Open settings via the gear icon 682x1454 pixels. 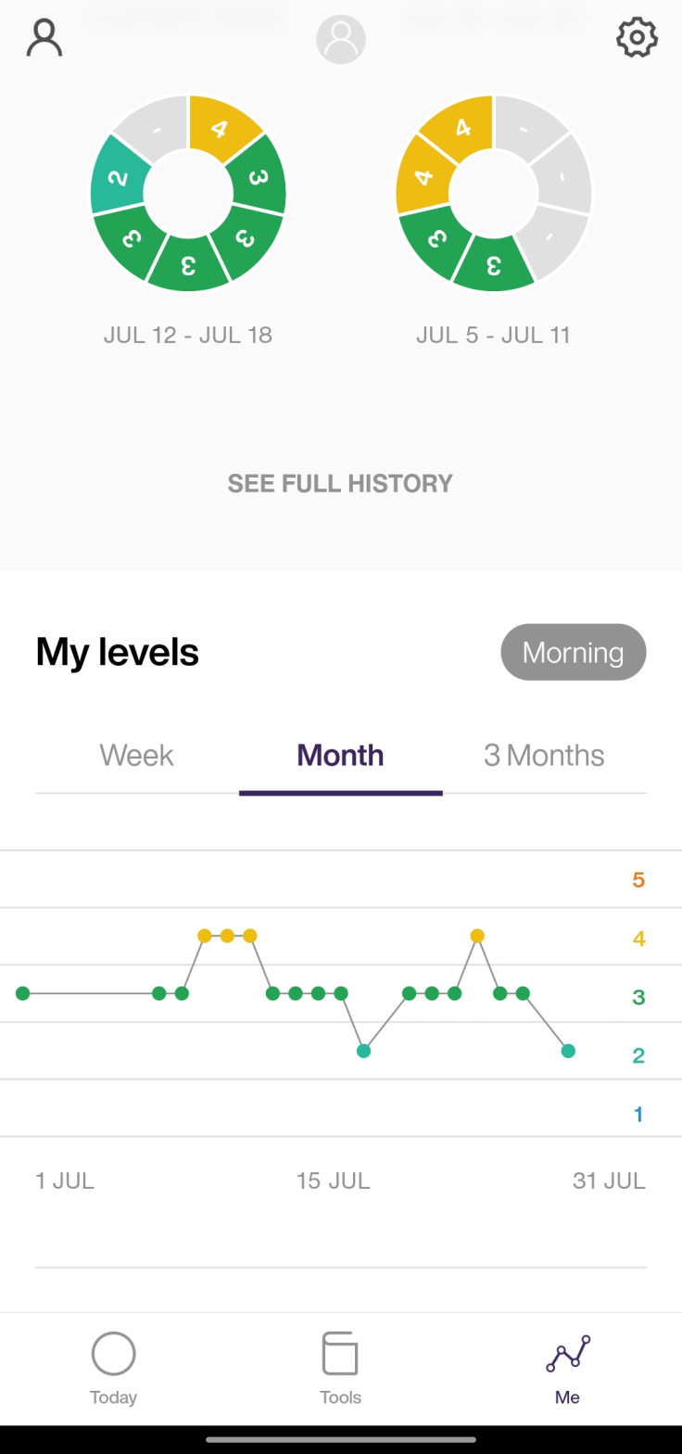coord(637,38)
